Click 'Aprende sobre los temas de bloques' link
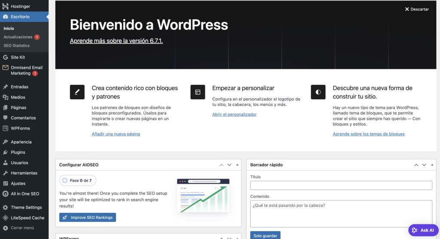This screenshot has height=239, width=440. (368, 134)
